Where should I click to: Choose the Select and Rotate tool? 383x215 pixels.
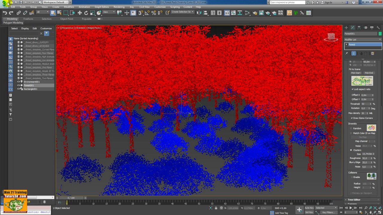point(86,13)
